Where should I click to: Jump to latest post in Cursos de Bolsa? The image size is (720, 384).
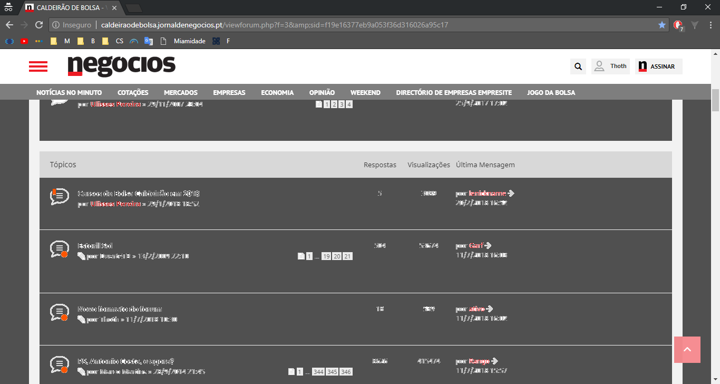pos(511,194)
